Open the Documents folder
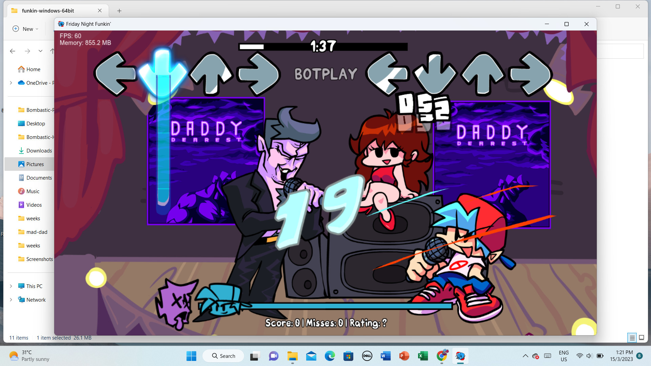This screenshot has width=651, height=366. tap(35, 178)
